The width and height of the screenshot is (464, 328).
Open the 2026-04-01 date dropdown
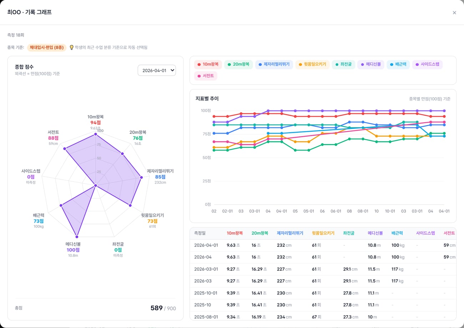[157, 70]
